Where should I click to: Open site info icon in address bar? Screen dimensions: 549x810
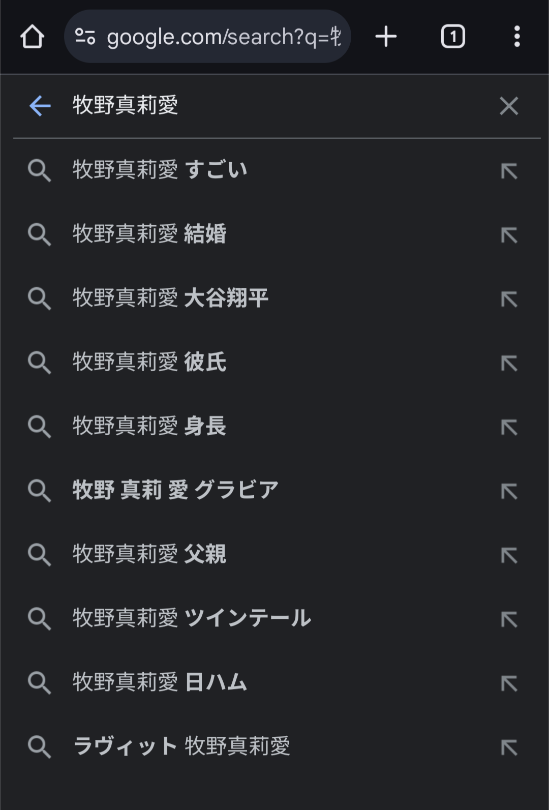(85, 37)
